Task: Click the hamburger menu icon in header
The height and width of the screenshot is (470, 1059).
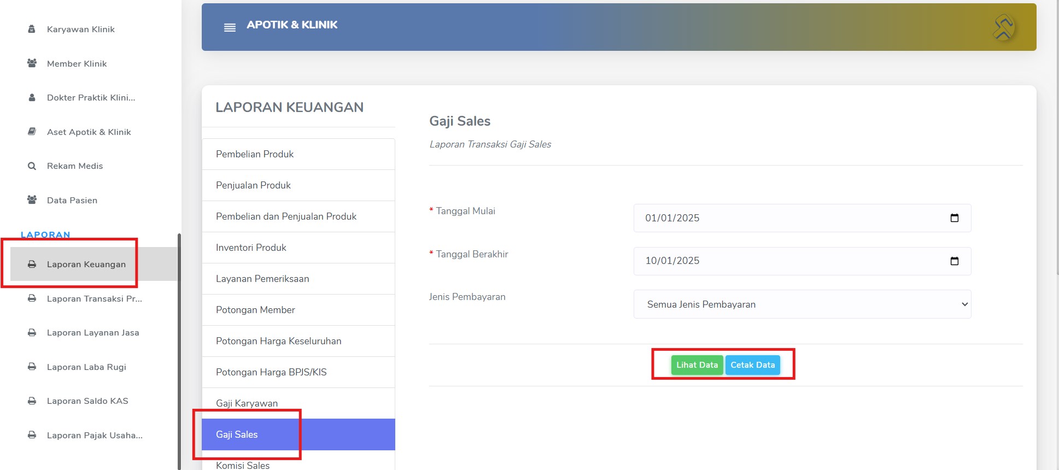Action: [x=230, y=27]
